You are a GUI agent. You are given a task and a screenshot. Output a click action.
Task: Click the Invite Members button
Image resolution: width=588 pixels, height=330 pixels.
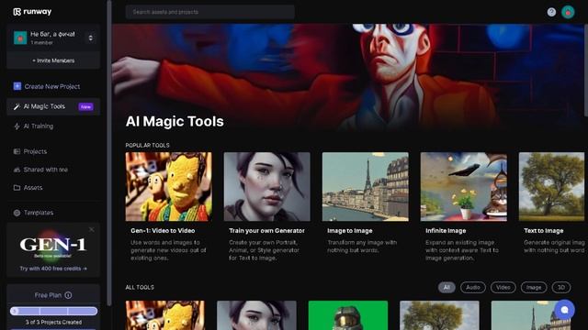click(x=53, y=60)
